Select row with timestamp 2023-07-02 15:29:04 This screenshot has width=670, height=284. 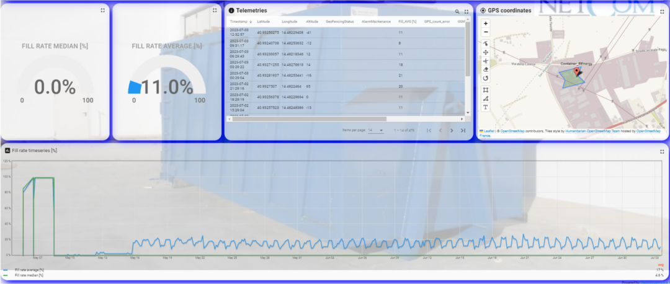pyautogui.click(x=346, y=108)
